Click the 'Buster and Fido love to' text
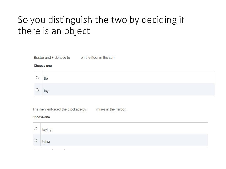Viewport: 226px width, 169px height. [52, 58]
